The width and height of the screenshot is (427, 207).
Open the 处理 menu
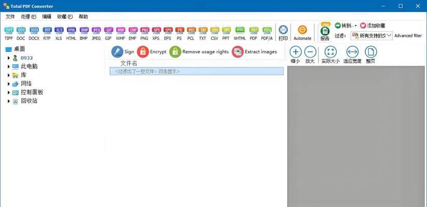click(29, 17)
